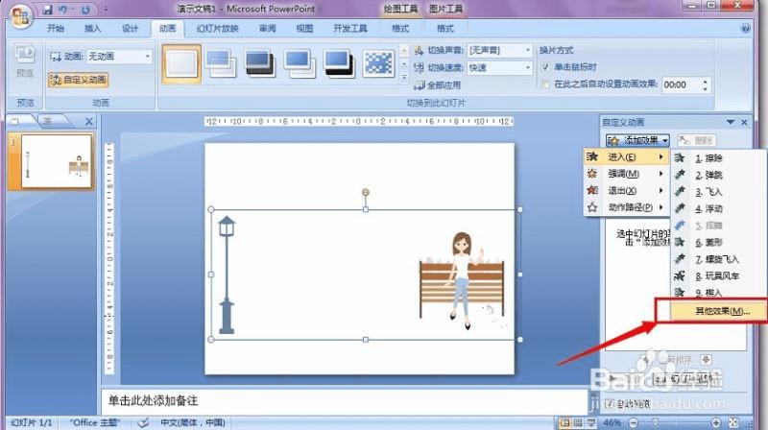Select slide 1 thumbnail
The image size is (768, 430).
[57, 161]
